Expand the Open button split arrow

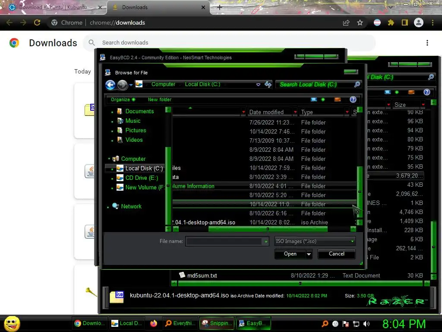(x=309, y=254)
